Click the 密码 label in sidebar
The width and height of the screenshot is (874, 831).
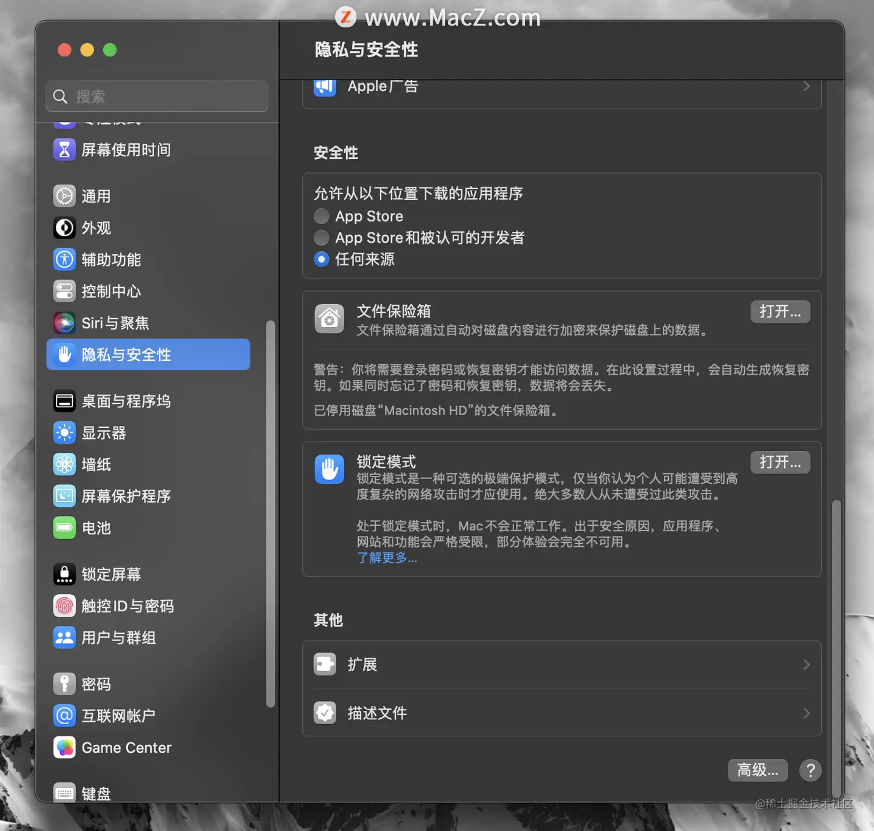tap(97, 684)
